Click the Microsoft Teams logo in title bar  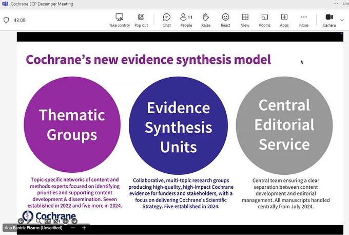click(x=5, y=4)
